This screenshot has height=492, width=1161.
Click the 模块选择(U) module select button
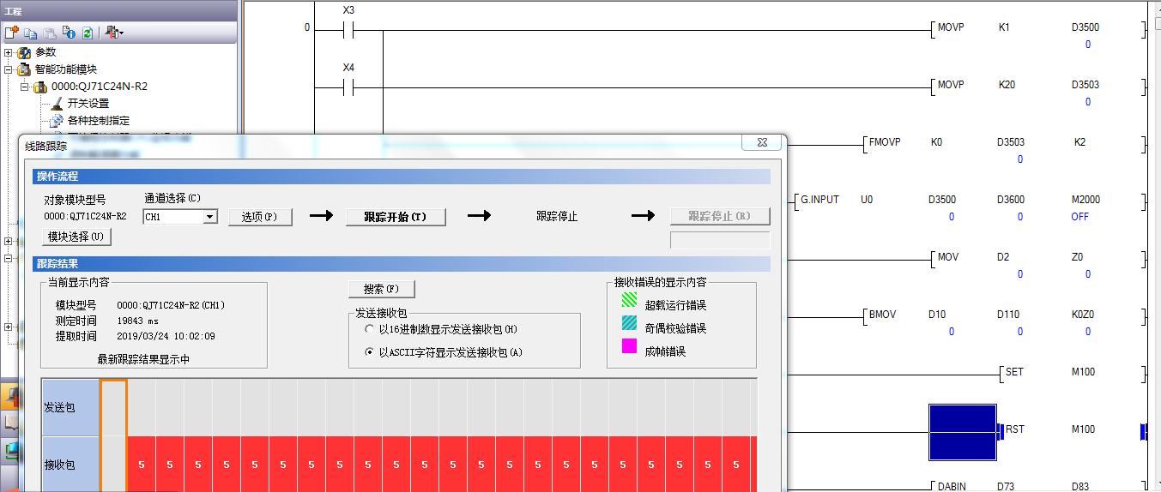(x=77, y=237)
